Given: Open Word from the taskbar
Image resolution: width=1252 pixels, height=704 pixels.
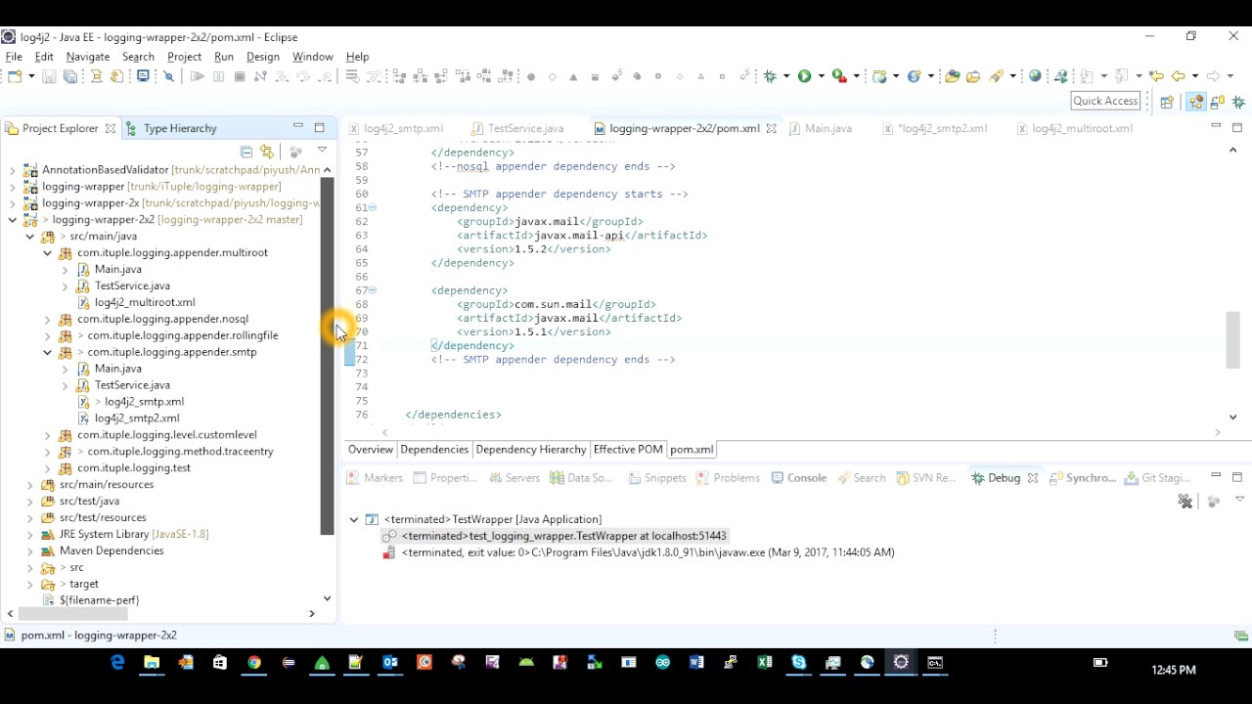Looking at the screenshot, I should click(x=696, y=662).
